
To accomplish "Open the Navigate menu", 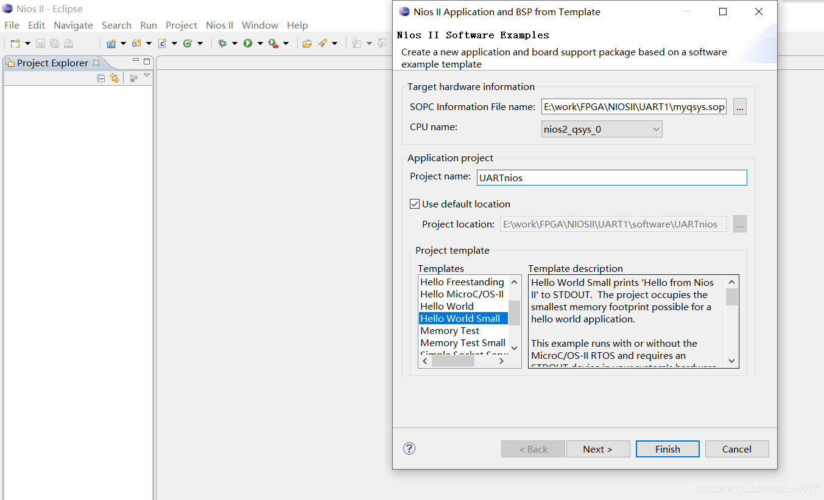I will tap(73, 25).
